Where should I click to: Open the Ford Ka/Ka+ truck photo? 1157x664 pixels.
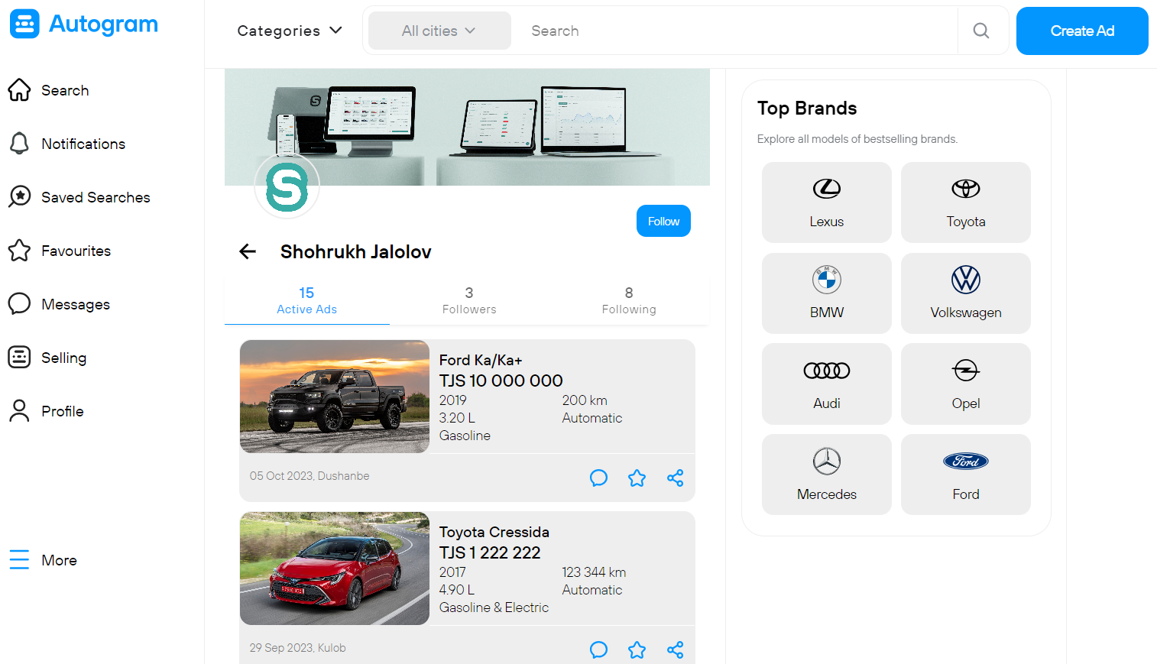[x=335, y=397]
